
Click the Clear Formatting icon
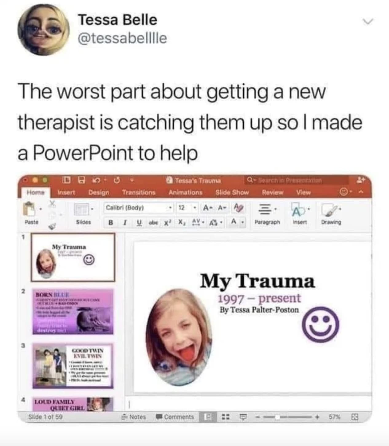coord(239,208)
